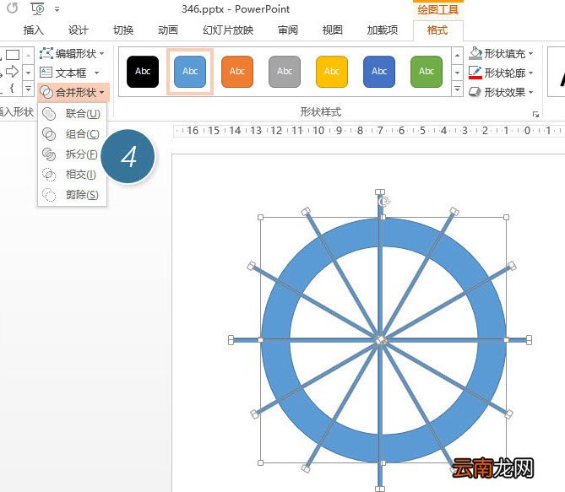The image size is (565, 492).
Task: Open the quick access toolbar customize arrow
Action: coord(57,9)
